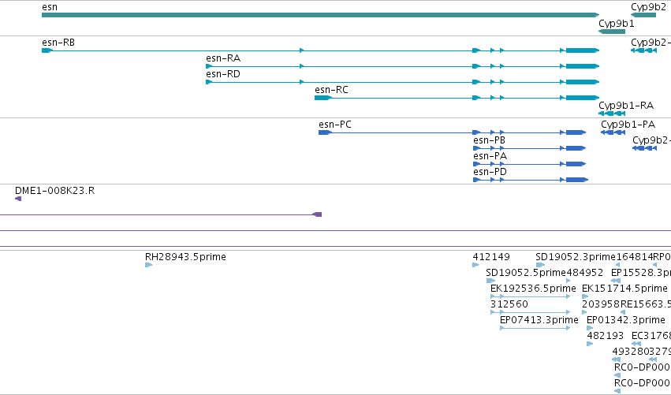The image size is (671, 395).
Task: Select the first exon of esn-RB transcript
Action: pyautogui.click(x=47, y=50)
